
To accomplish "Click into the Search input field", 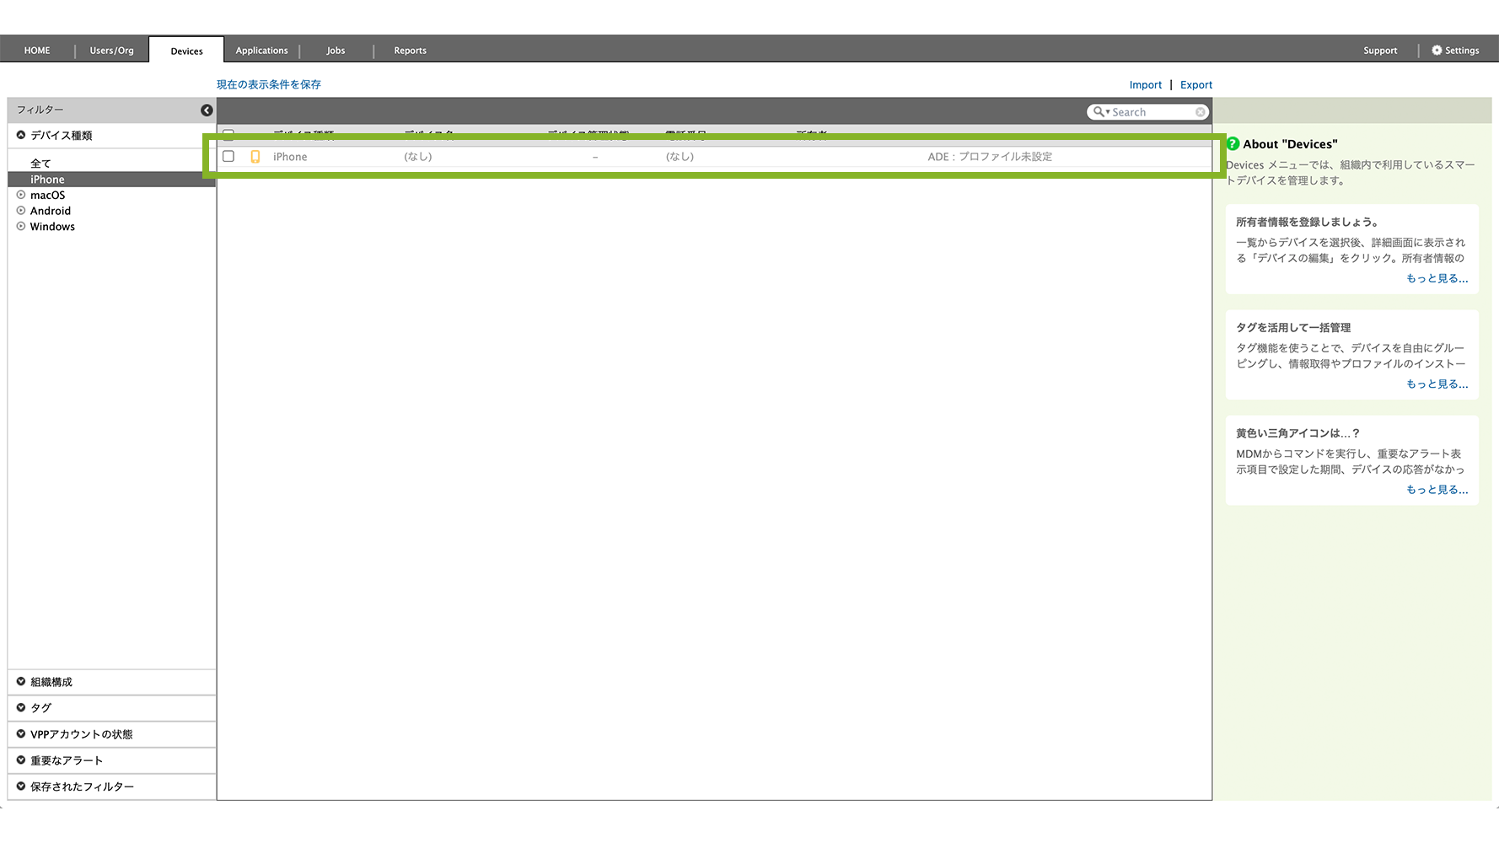I will coord(1151,112).
